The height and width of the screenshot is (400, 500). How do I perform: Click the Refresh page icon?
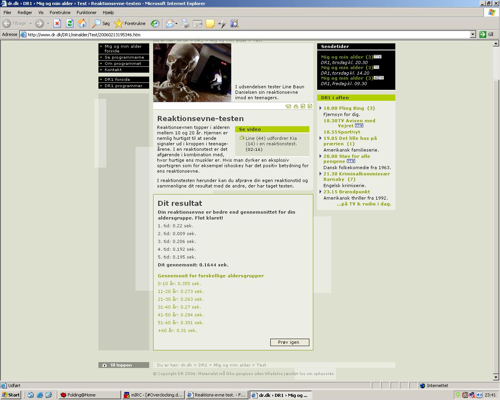pos(70,23)
